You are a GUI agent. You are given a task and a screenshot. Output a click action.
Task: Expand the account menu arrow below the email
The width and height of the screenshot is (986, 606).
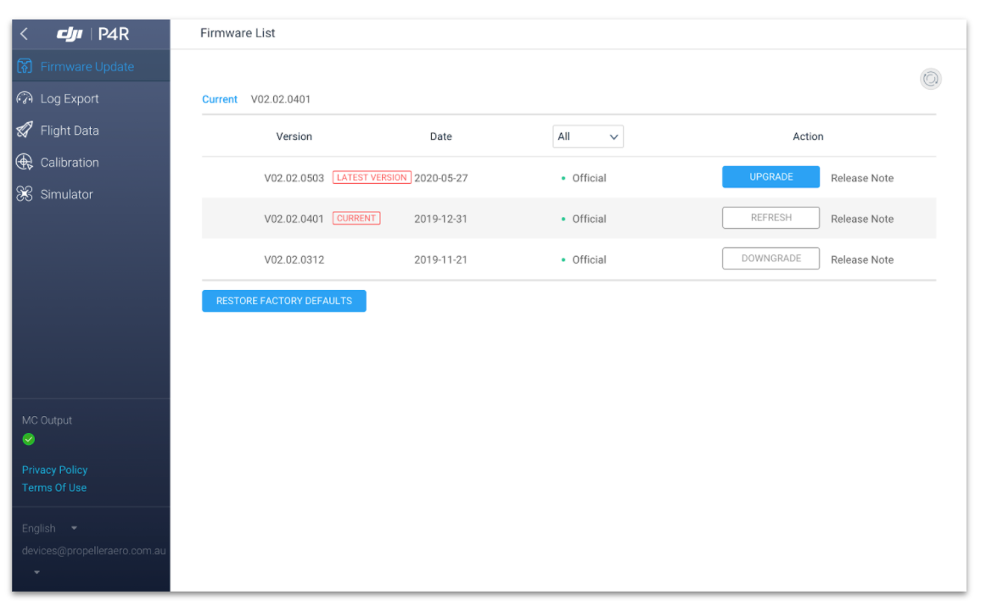point(37,572)
